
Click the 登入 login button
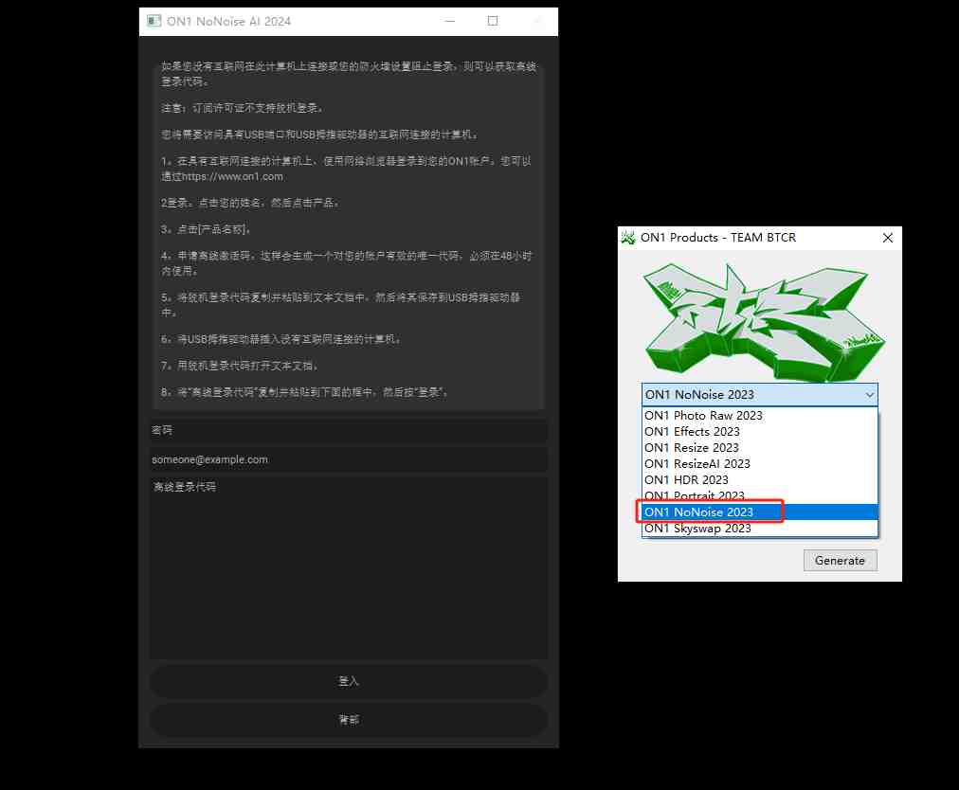(348, 681)
